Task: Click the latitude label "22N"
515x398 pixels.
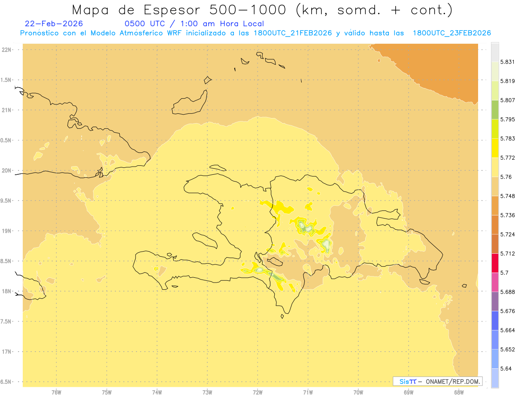Action: (6, 50)
